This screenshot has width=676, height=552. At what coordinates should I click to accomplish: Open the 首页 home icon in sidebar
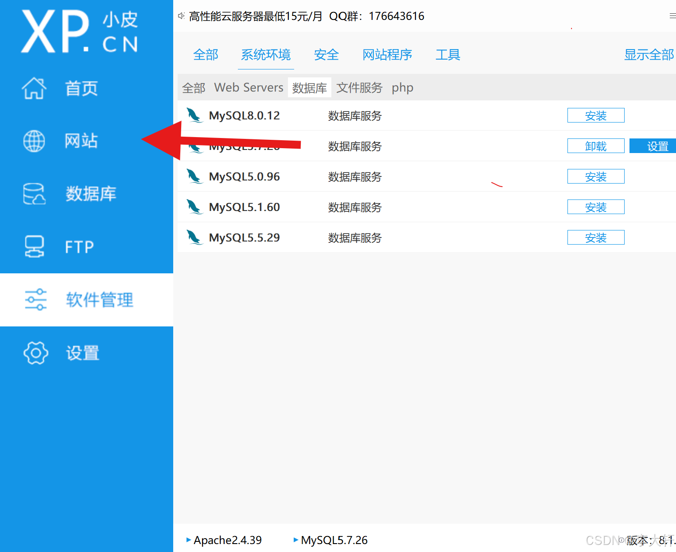click(x=34, y=88)
